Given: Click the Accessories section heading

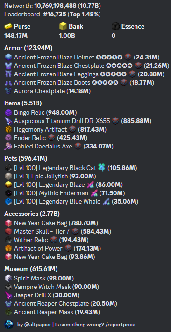Looking at the screenshot, I should click(32, 214).
